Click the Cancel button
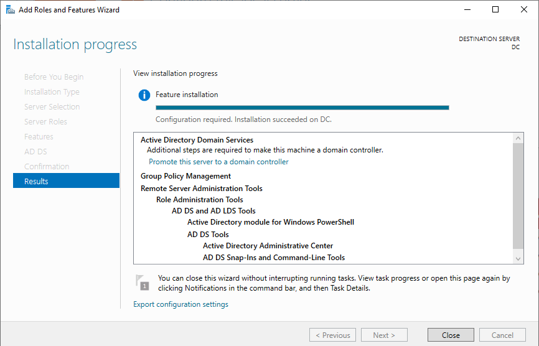 coord(502,335)
